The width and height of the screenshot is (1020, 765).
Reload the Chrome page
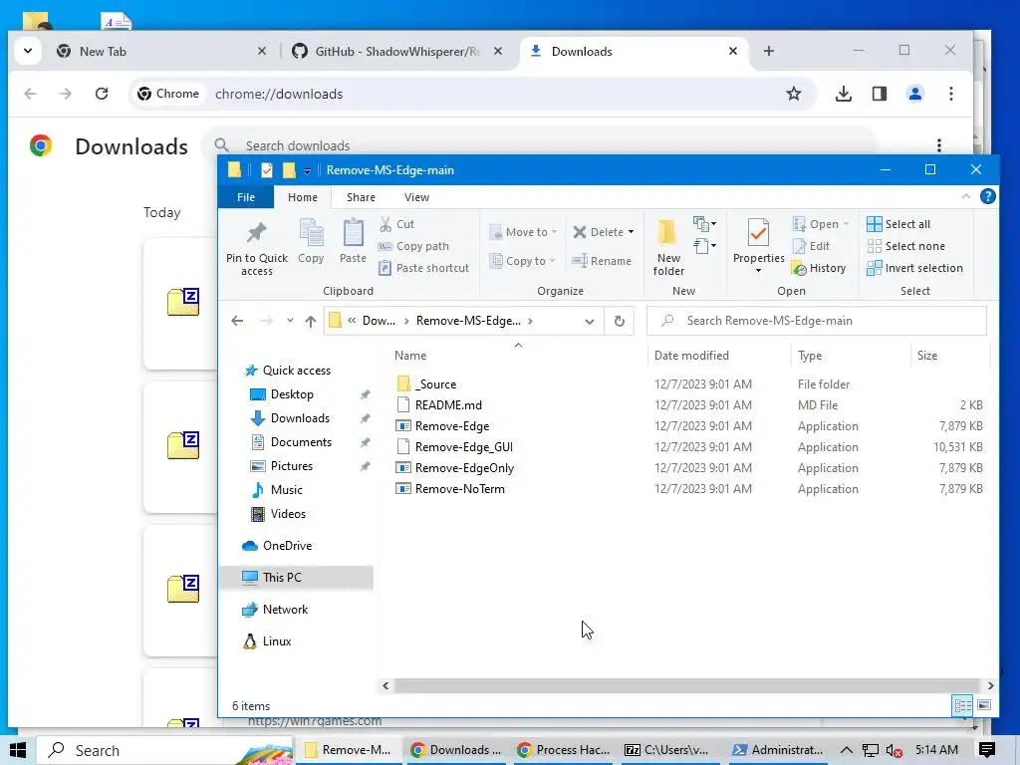(102, 94)
